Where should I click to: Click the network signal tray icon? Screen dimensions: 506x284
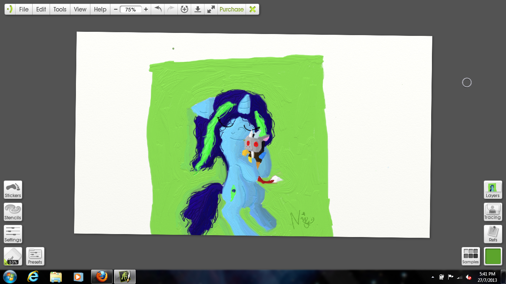[x=460, y=277]
